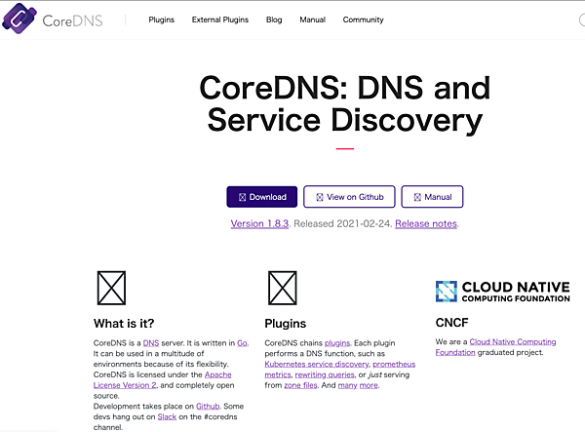The width and height of the screenshot is (585, 432).
Task: Click the search icon at top right
Action: point(582,20)
